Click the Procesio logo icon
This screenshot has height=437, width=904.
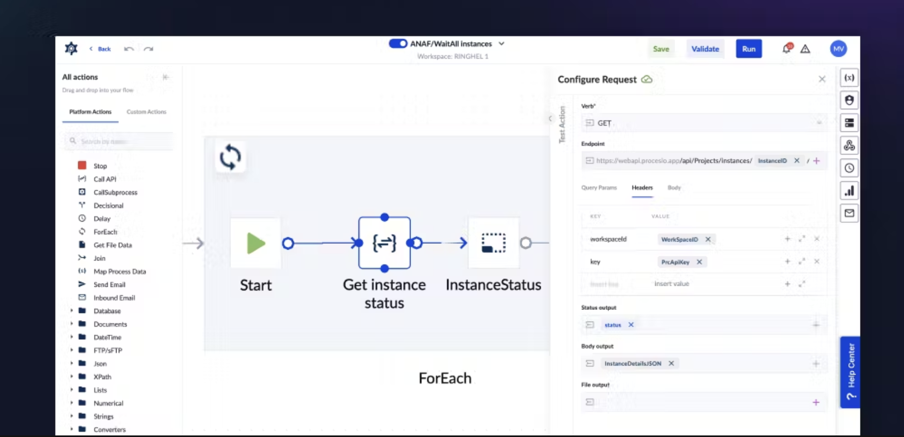pos(71,49)
